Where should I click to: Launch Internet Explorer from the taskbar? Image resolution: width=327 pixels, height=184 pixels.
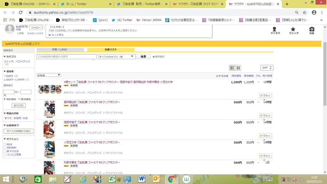coord(82,179)
